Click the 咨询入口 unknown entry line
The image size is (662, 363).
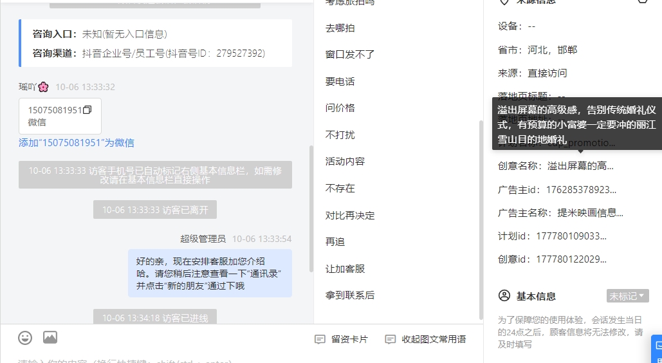(x=100, y=34)
